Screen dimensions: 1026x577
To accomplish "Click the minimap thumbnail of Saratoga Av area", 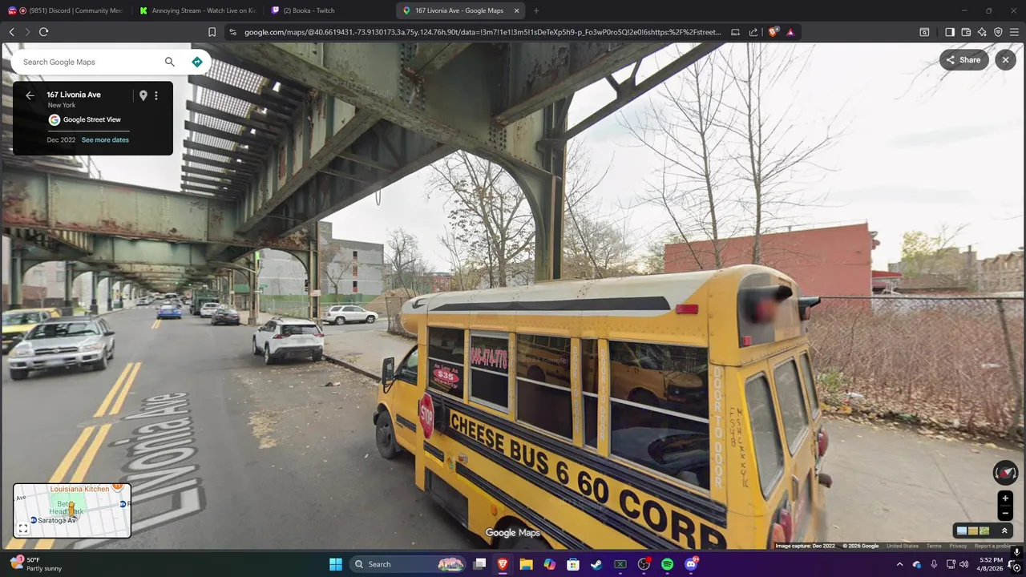I will [x=72, y=510].
